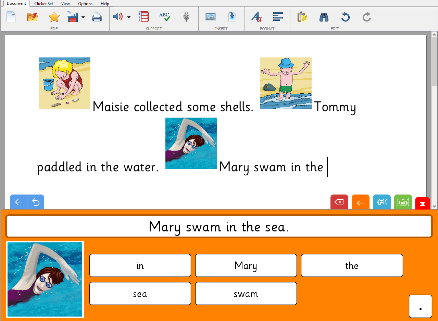Print the document with the printer icon
Screen dimensions: 438x321
[x=97, y=17]
